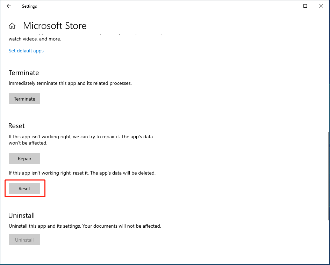
Task: Click the Settings title in the title bar
Action: tap(29, 6)
